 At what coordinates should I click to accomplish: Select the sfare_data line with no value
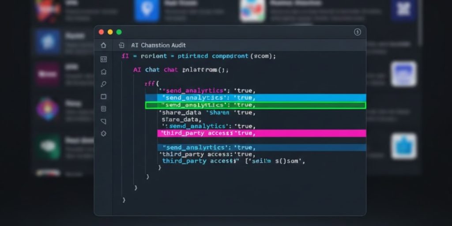181,119
